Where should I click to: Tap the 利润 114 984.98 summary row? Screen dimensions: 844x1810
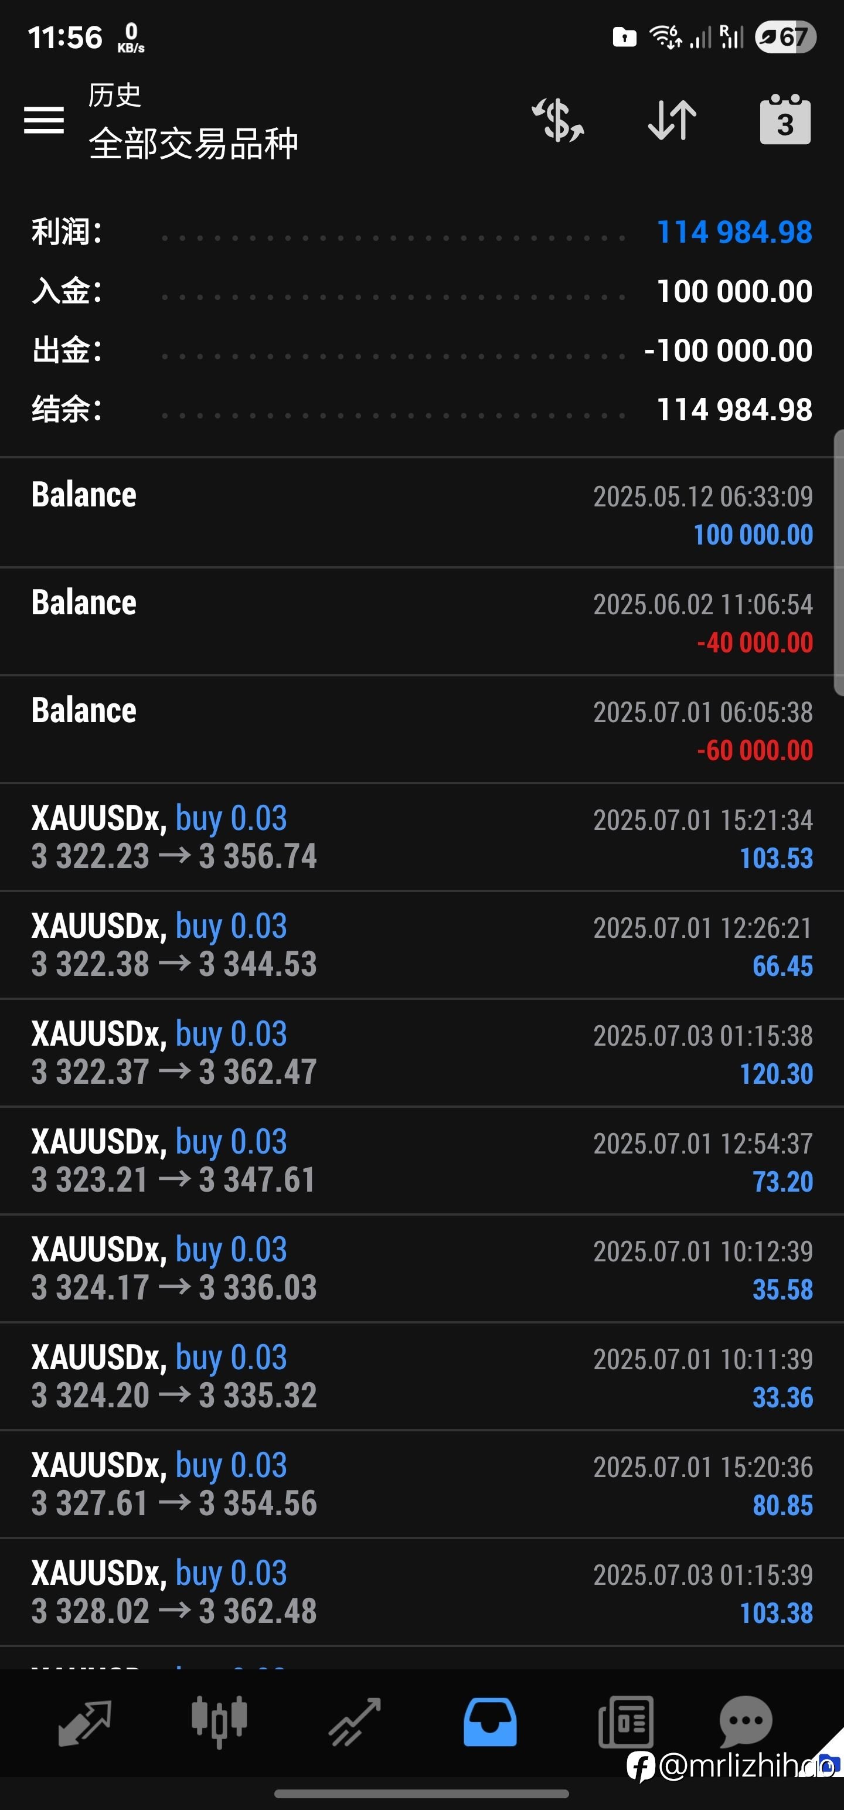click(421, 232)
